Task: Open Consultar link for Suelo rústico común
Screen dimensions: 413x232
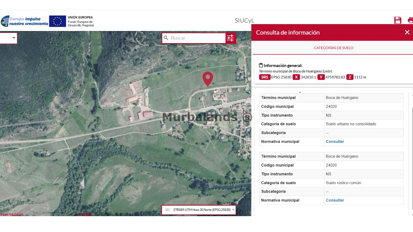Action: [x=335, y=200]
